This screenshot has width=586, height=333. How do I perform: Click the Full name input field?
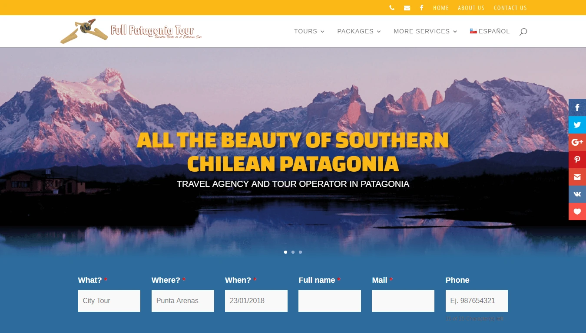[x=330, y=301]
